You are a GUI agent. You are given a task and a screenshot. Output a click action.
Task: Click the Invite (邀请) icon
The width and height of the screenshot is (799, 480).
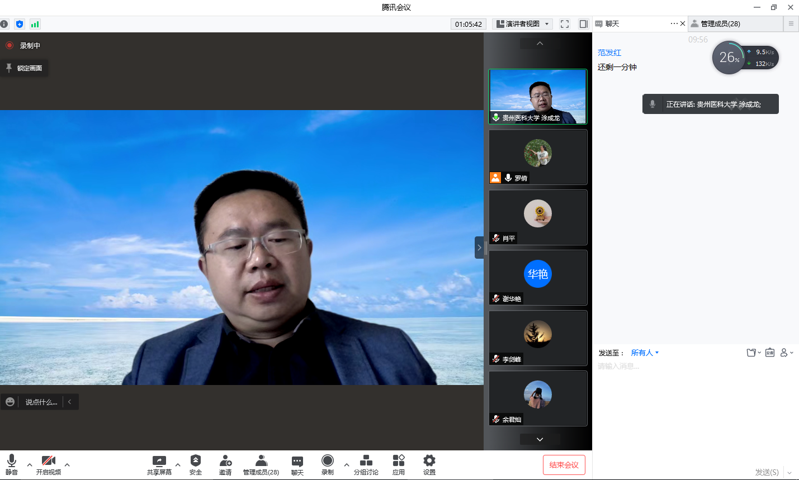225,461
